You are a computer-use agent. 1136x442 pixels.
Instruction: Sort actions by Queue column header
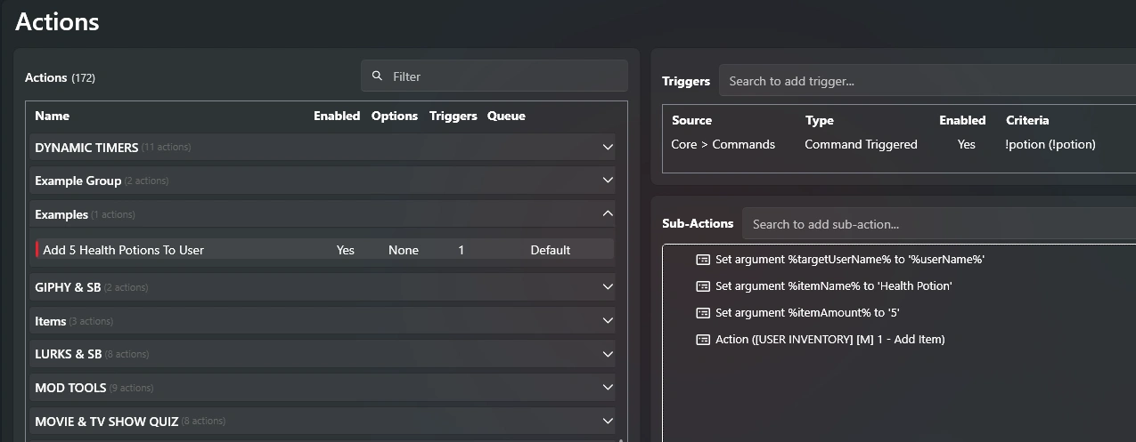pyautogui.click(x=506, y=116)
